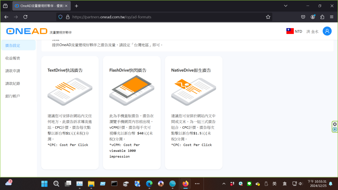
Task: Click the user profile avatar icon
Action: [327, 31]
